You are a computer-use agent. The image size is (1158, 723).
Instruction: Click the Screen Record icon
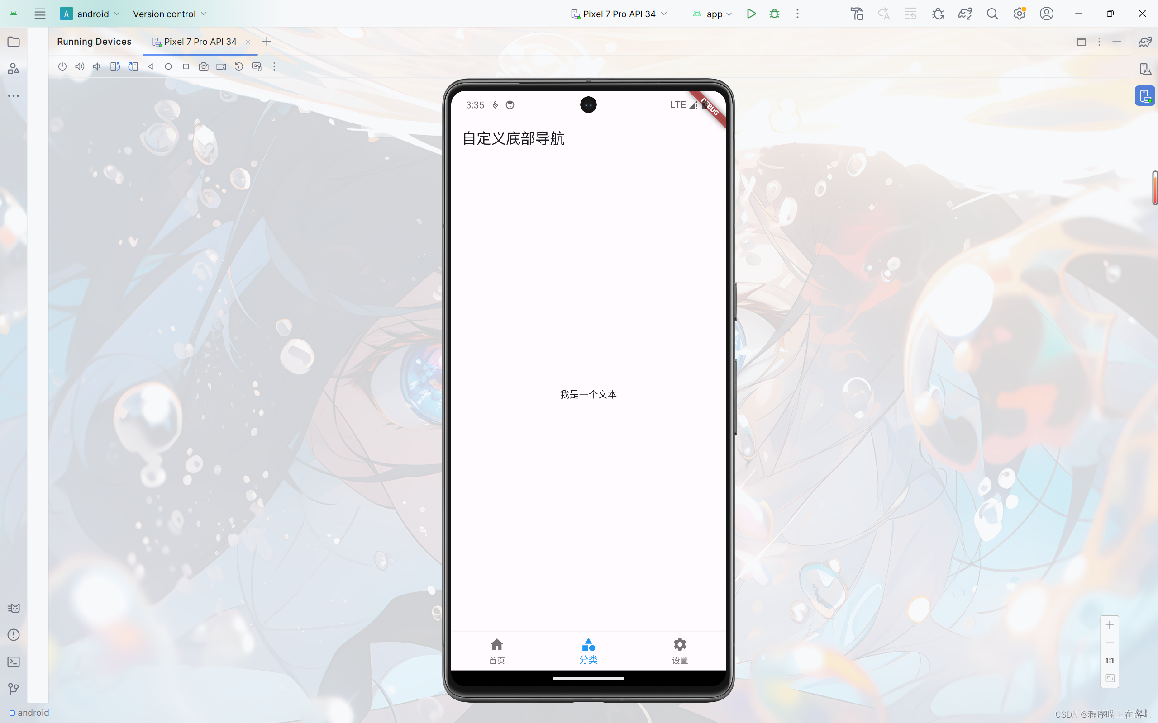click(x=221, y=66)
